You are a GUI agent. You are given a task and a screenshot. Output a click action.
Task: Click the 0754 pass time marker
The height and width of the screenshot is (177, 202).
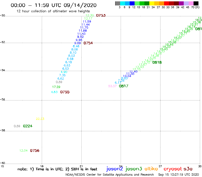[x=88, y=43]
